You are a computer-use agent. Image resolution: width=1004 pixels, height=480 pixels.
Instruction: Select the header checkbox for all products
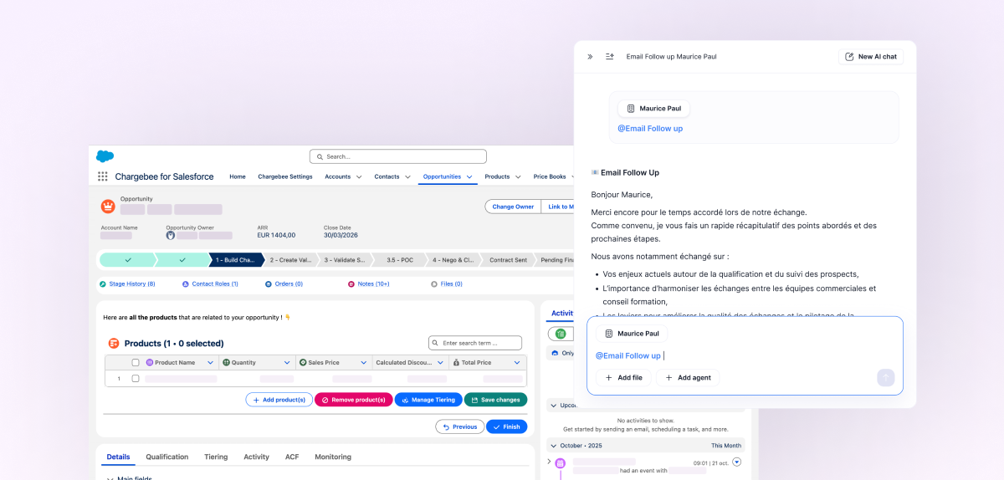pyautogui.click(x=136, y=363)
